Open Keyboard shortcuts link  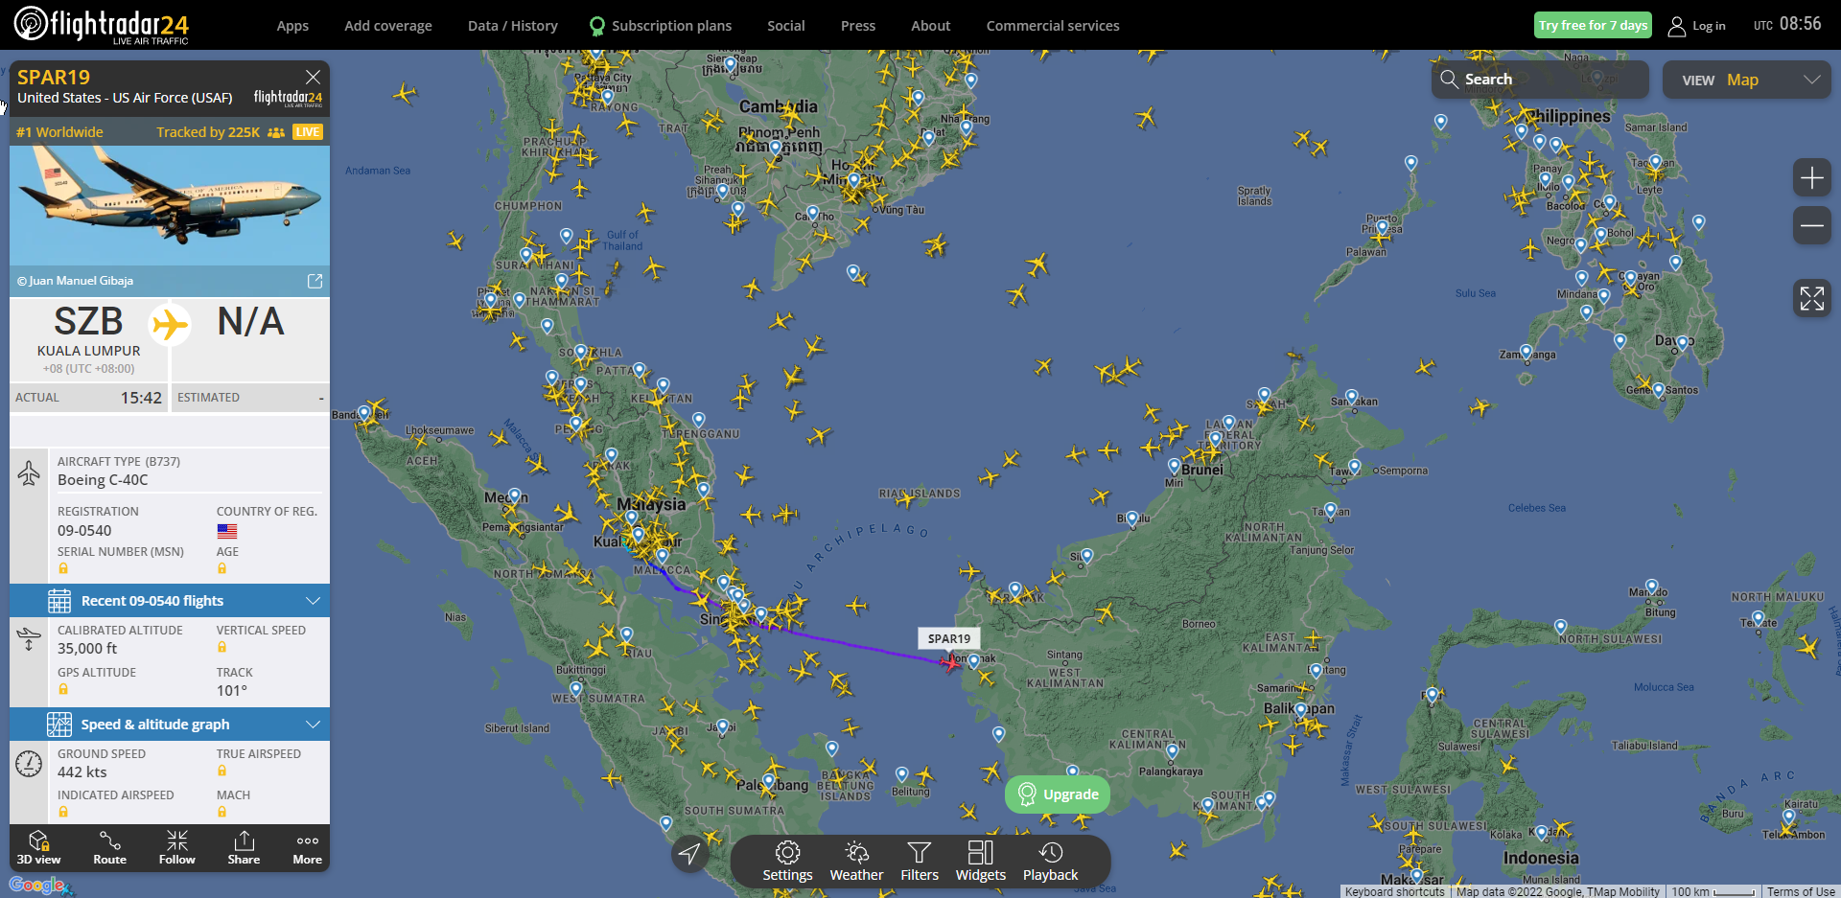(x=1394, y=891)
